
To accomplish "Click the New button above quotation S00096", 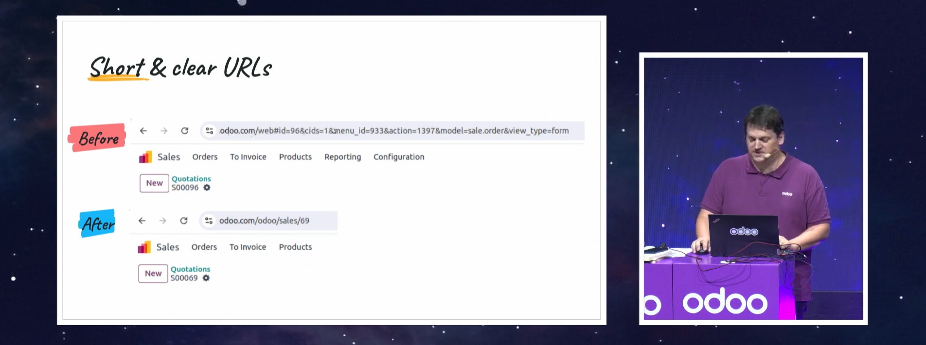I will 154,183.
